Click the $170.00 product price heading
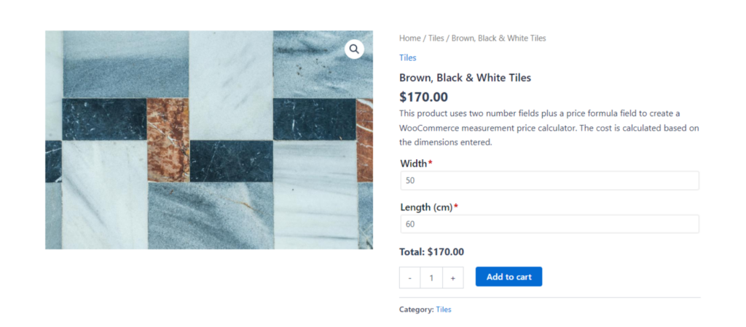Viewport: 746px width, 327px height. click(x=423, y=97)
